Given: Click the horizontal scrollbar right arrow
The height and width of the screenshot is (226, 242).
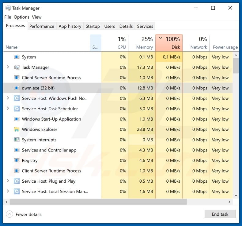Looking at the screenshot, I should tap(229, 202).
